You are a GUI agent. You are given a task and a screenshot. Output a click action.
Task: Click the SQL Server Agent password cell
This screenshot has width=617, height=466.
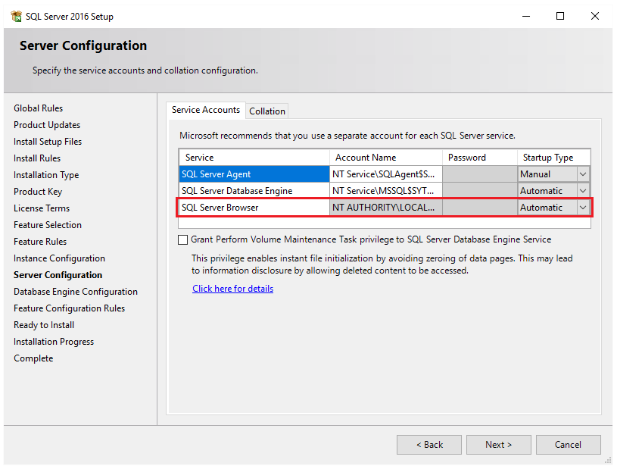[x=480, y=174]
